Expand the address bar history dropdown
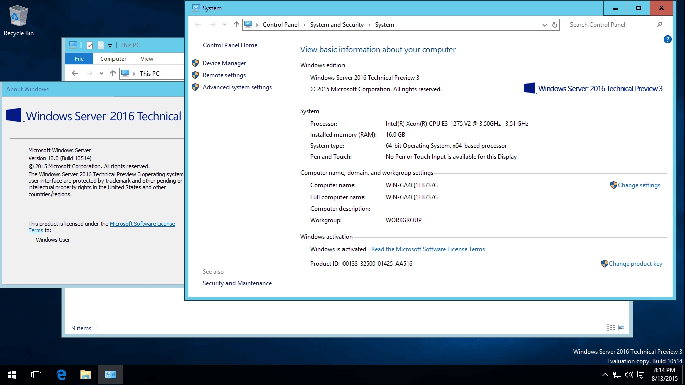This screenshot has width=685, height=385. click(x=545, y=25)
